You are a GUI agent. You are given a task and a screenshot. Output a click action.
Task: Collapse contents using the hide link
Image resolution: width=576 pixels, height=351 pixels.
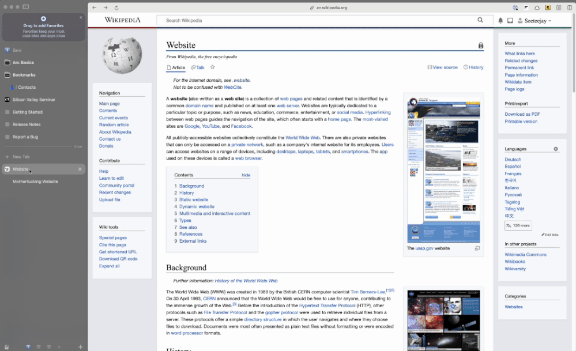click(x=246, y=175)
